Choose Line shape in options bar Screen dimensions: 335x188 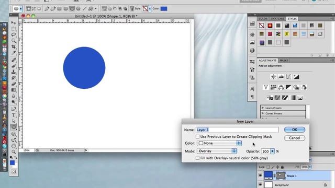85,9
